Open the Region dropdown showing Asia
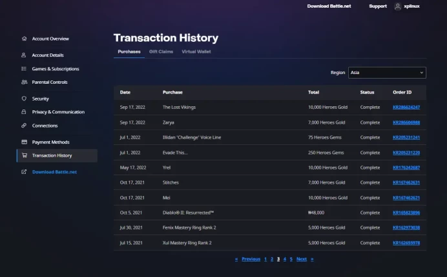Viewport: 447px width, 277px height. point(387,73)
